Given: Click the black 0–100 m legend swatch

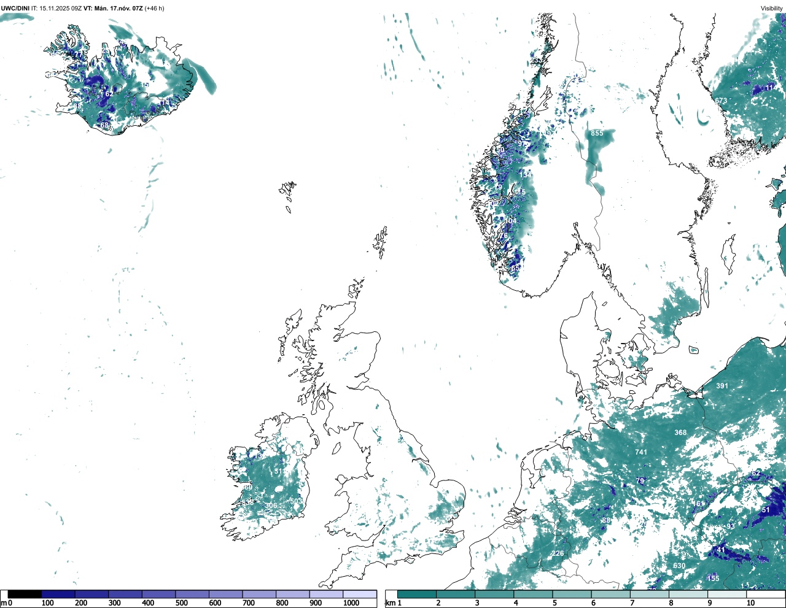Looking at the screenshot, I should click(25, 595).
